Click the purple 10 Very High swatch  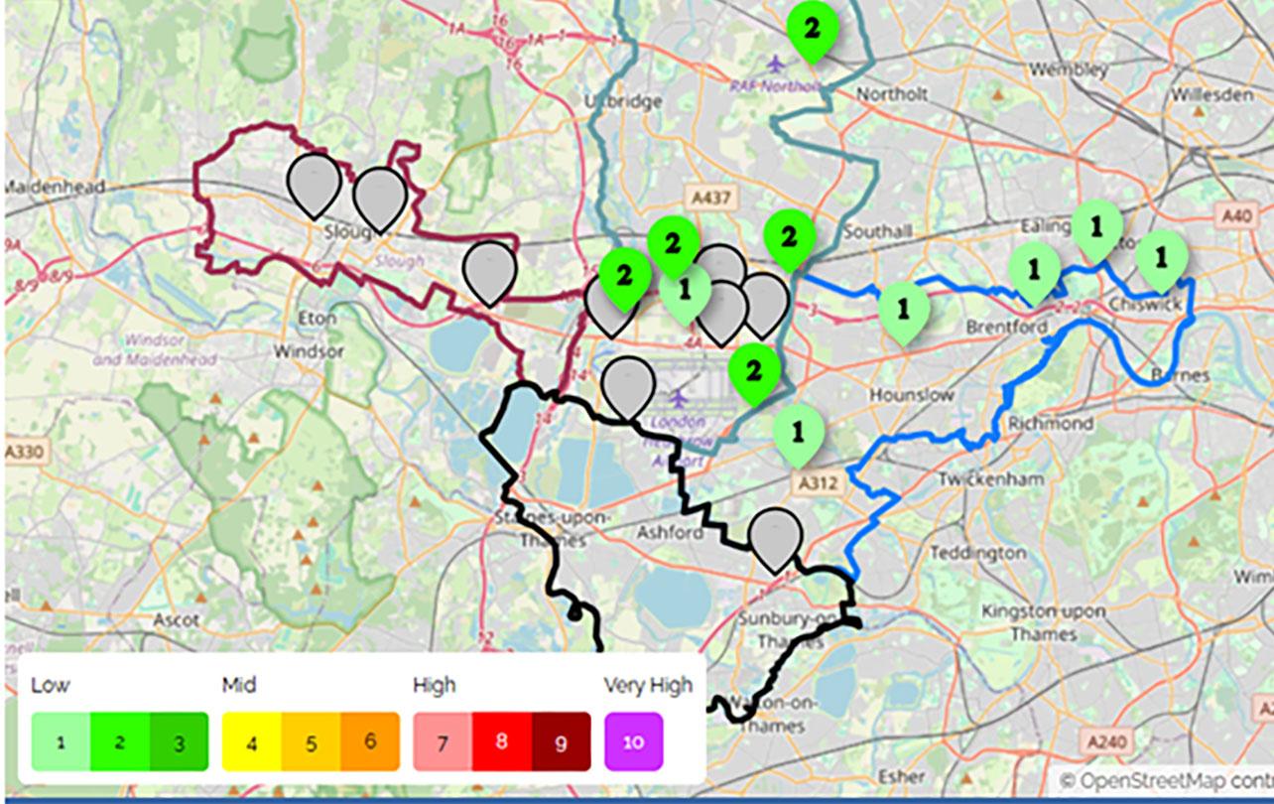(633, 741)
